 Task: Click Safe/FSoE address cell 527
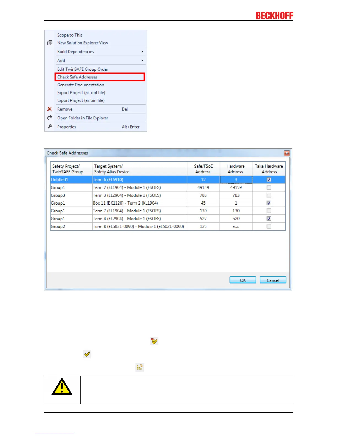(203, 219)
